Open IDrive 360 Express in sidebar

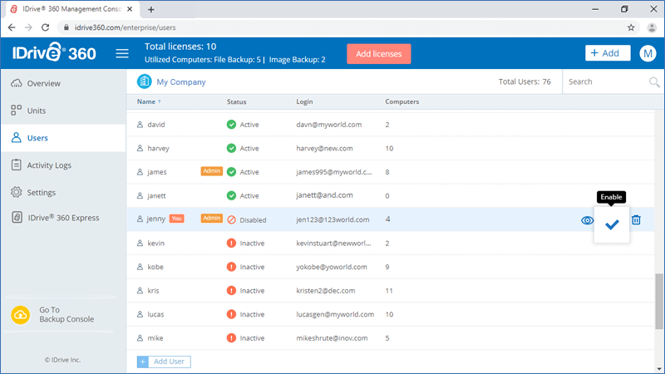64,218
